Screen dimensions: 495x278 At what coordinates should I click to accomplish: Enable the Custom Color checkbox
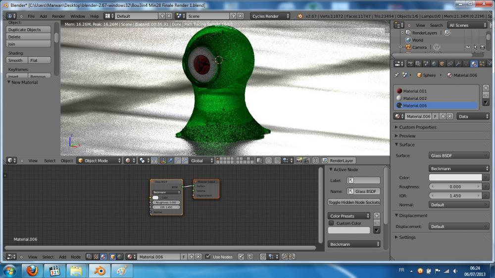point(331,223)
